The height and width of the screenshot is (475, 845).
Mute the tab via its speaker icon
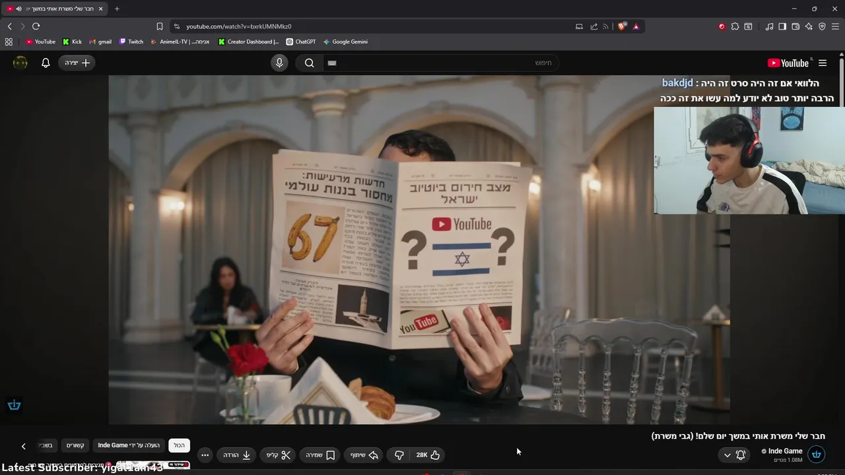point(18,9)
